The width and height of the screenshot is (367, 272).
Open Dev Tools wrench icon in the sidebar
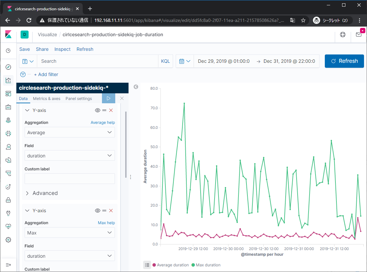[8, 213]
